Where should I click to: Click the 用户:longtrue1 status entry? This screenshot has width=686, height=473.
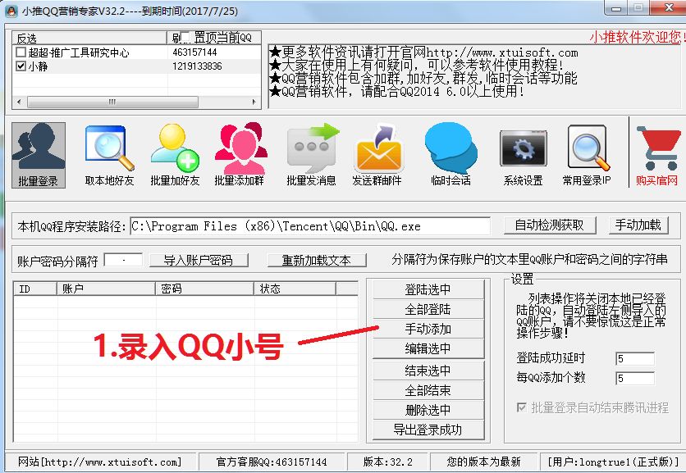[614, 462]
